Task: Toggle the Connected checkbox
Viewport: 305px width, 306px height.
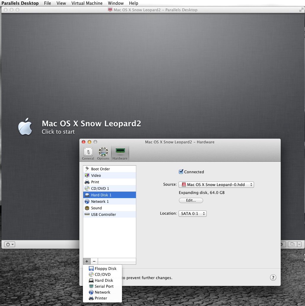Action: [x=181, y=172]
